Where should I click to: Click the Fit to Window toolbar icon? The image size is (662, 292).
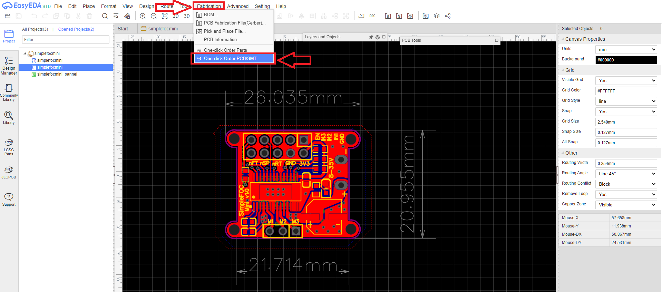point(165,16)
